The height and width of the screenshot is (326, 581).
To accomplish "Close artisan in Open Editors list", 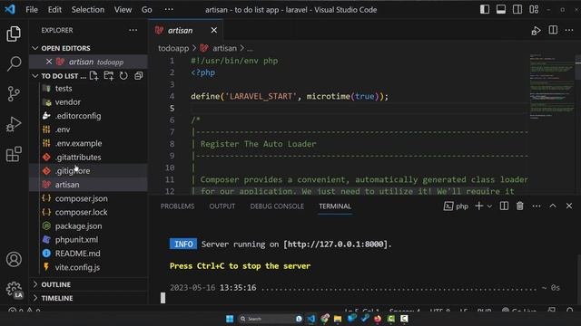I will 49,62.
